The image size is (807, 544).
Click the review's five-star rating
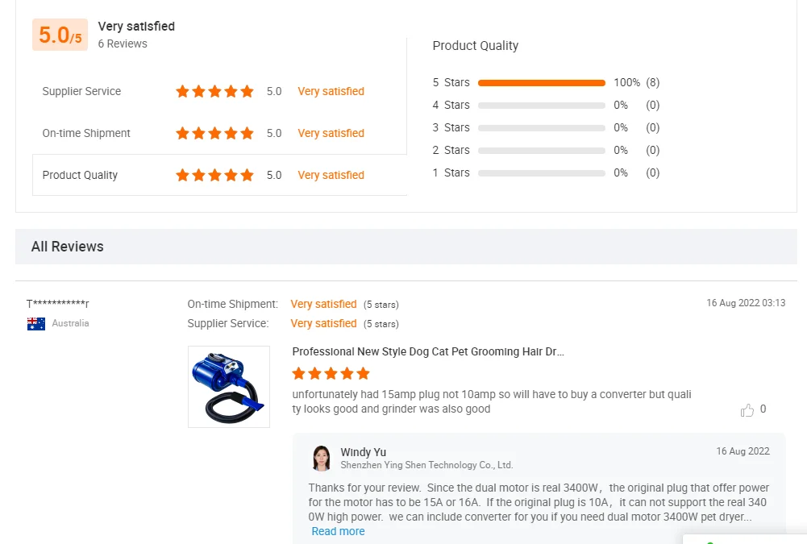pyautogui.click(x=331, y=374)
